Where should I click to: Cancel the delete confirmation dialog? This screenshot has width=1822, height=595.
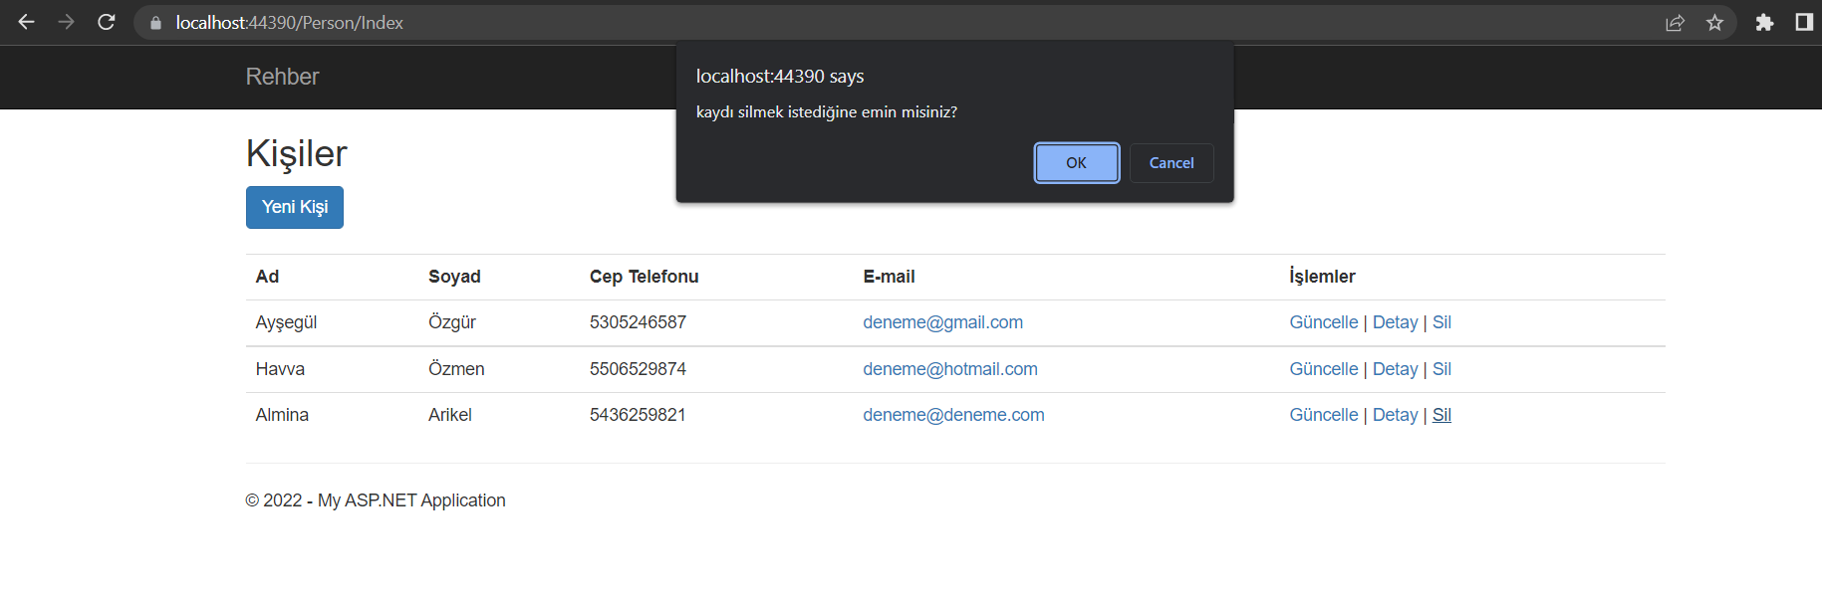pos(1171,163)
